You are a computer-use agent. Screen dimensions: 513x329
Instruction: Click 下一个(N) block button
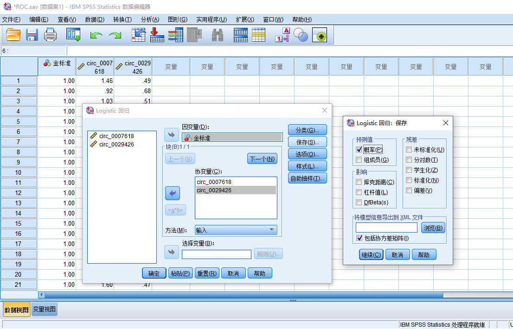[263, 159]
